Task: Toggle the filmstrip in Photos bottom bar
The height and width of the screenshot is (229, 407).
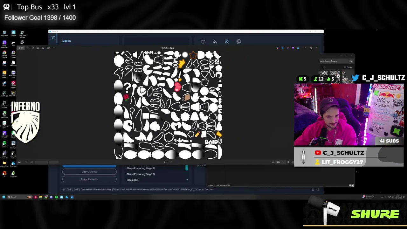Action: point(19,162)
